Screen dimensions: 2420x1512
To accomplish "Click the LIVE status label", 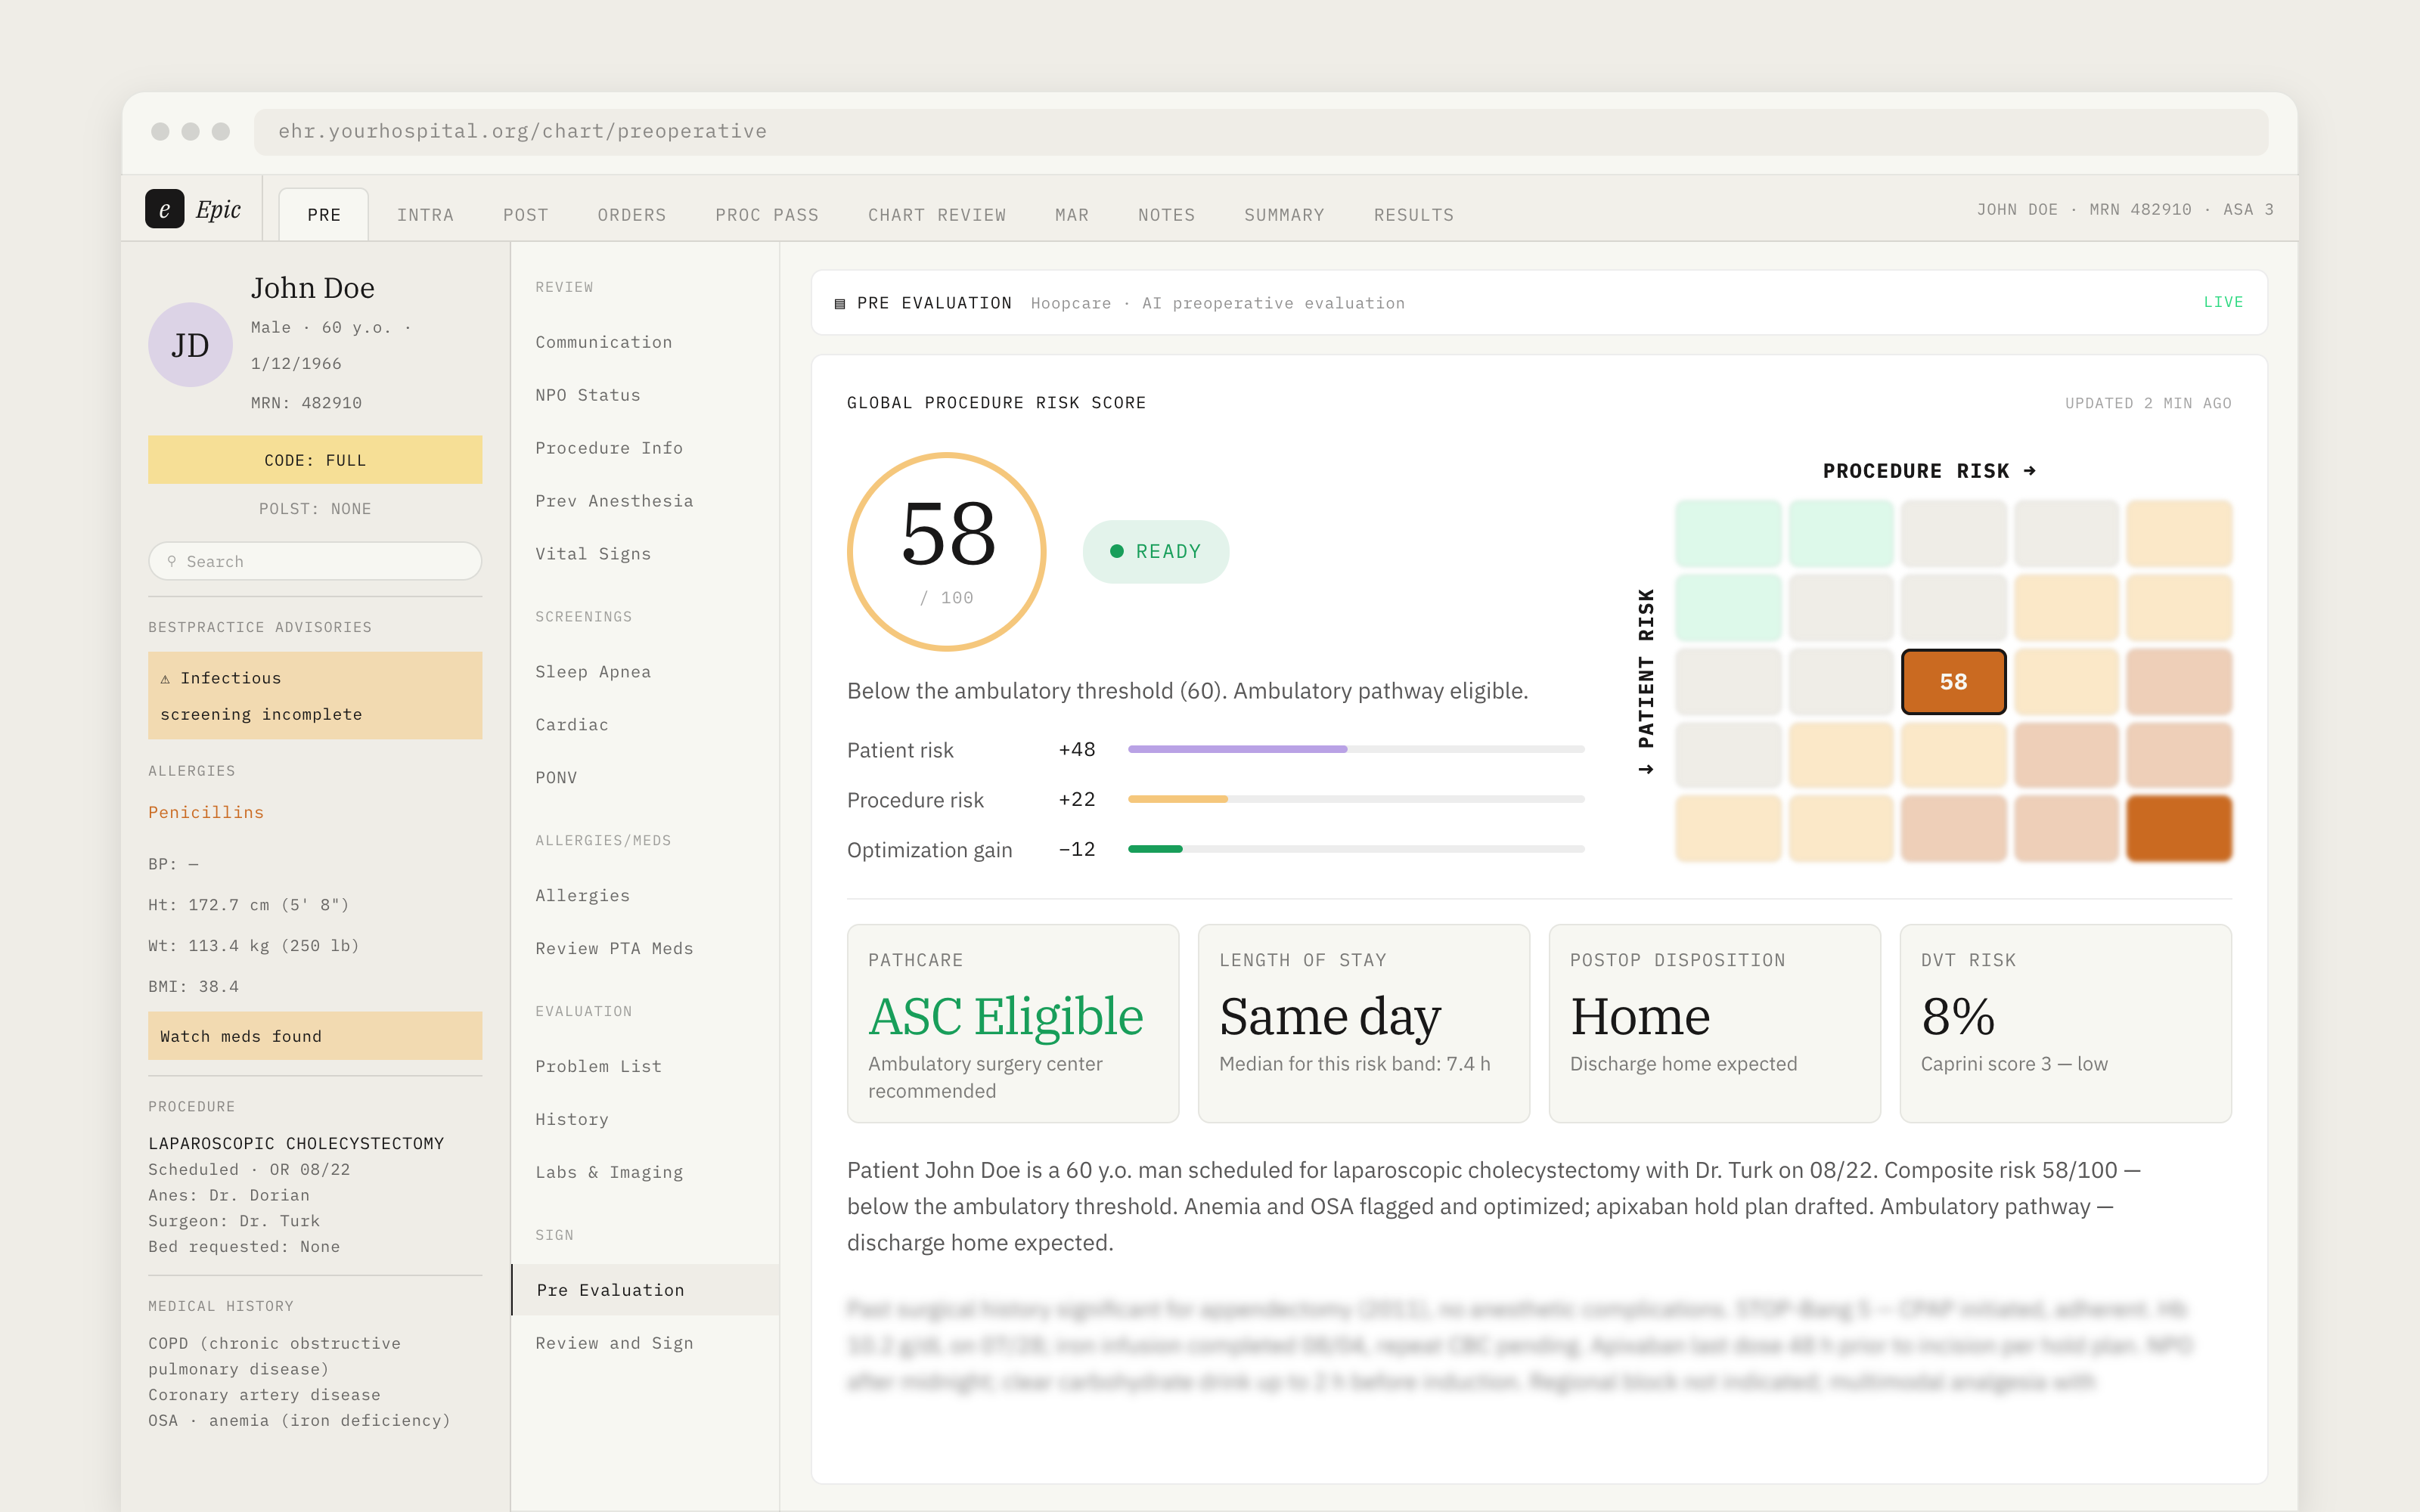I will pyautogui.click(x=2224, y=302).
